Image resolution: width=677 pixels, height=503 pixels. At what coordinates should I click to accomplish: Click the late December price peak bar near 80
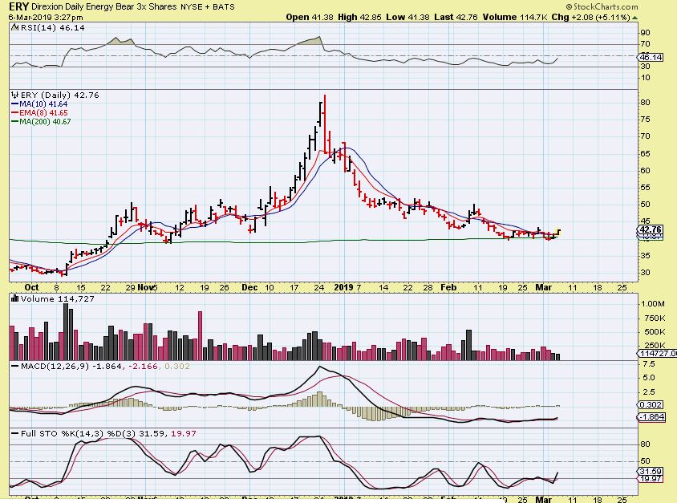(324, 124)
